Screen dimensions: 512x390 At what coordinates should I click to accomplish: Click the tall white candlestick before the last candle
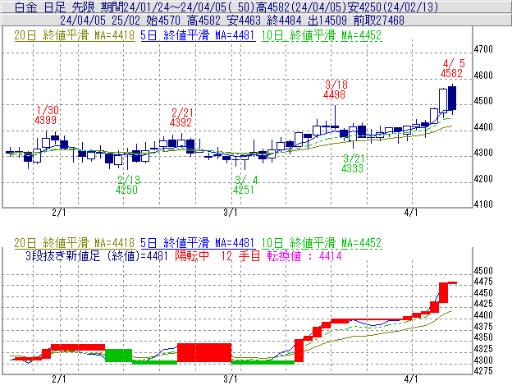pos(443,101)
